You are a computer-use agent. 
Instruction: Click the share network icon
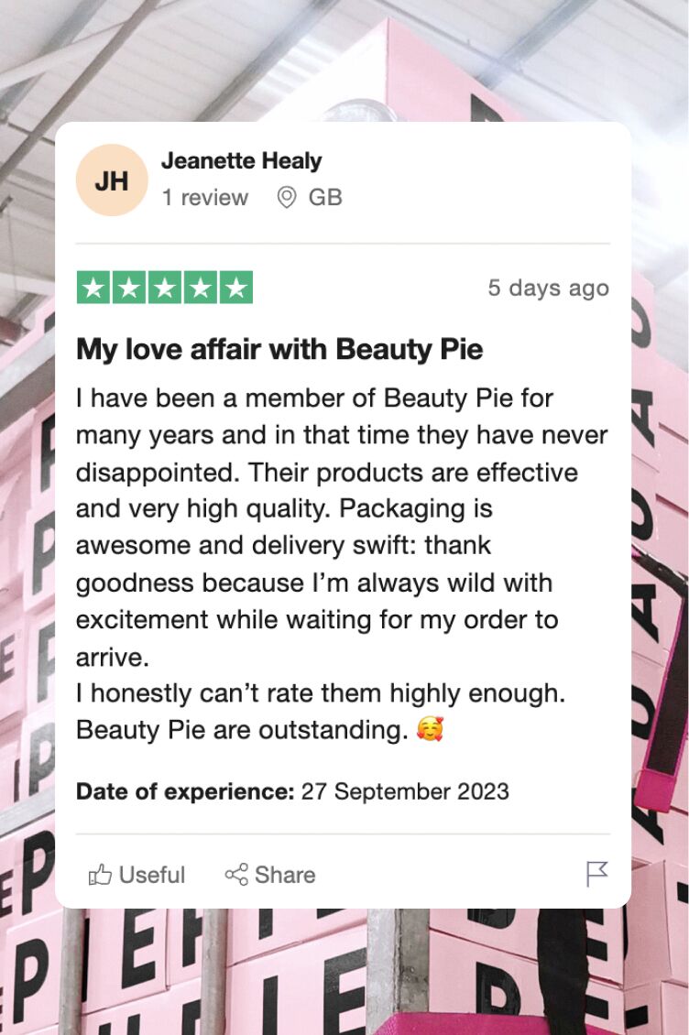click(x=236, y=875)
